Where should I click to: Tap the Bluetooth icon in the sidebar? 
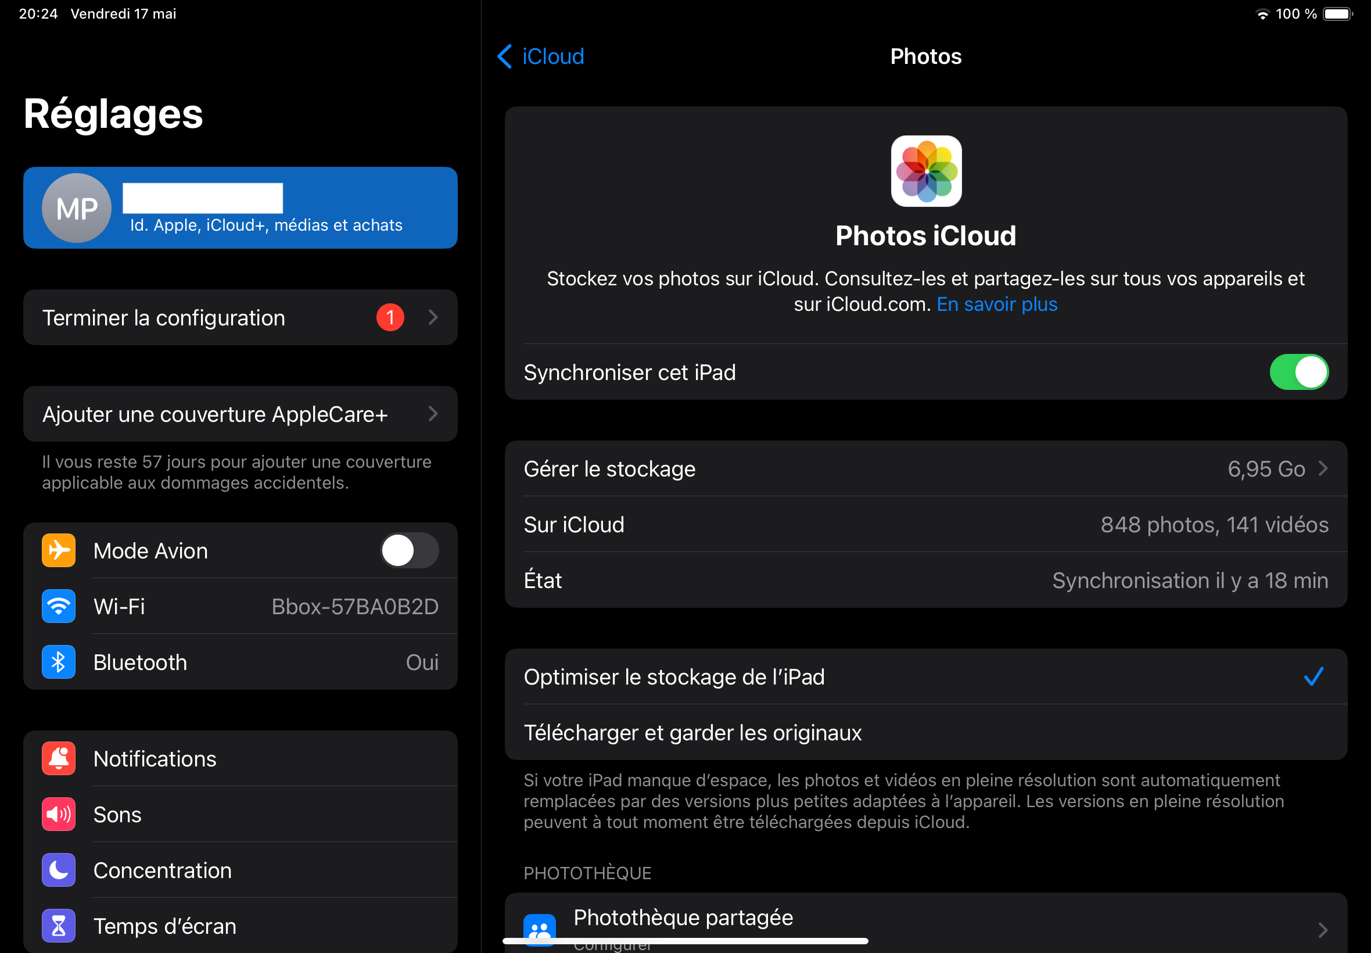tap(59, 662)
